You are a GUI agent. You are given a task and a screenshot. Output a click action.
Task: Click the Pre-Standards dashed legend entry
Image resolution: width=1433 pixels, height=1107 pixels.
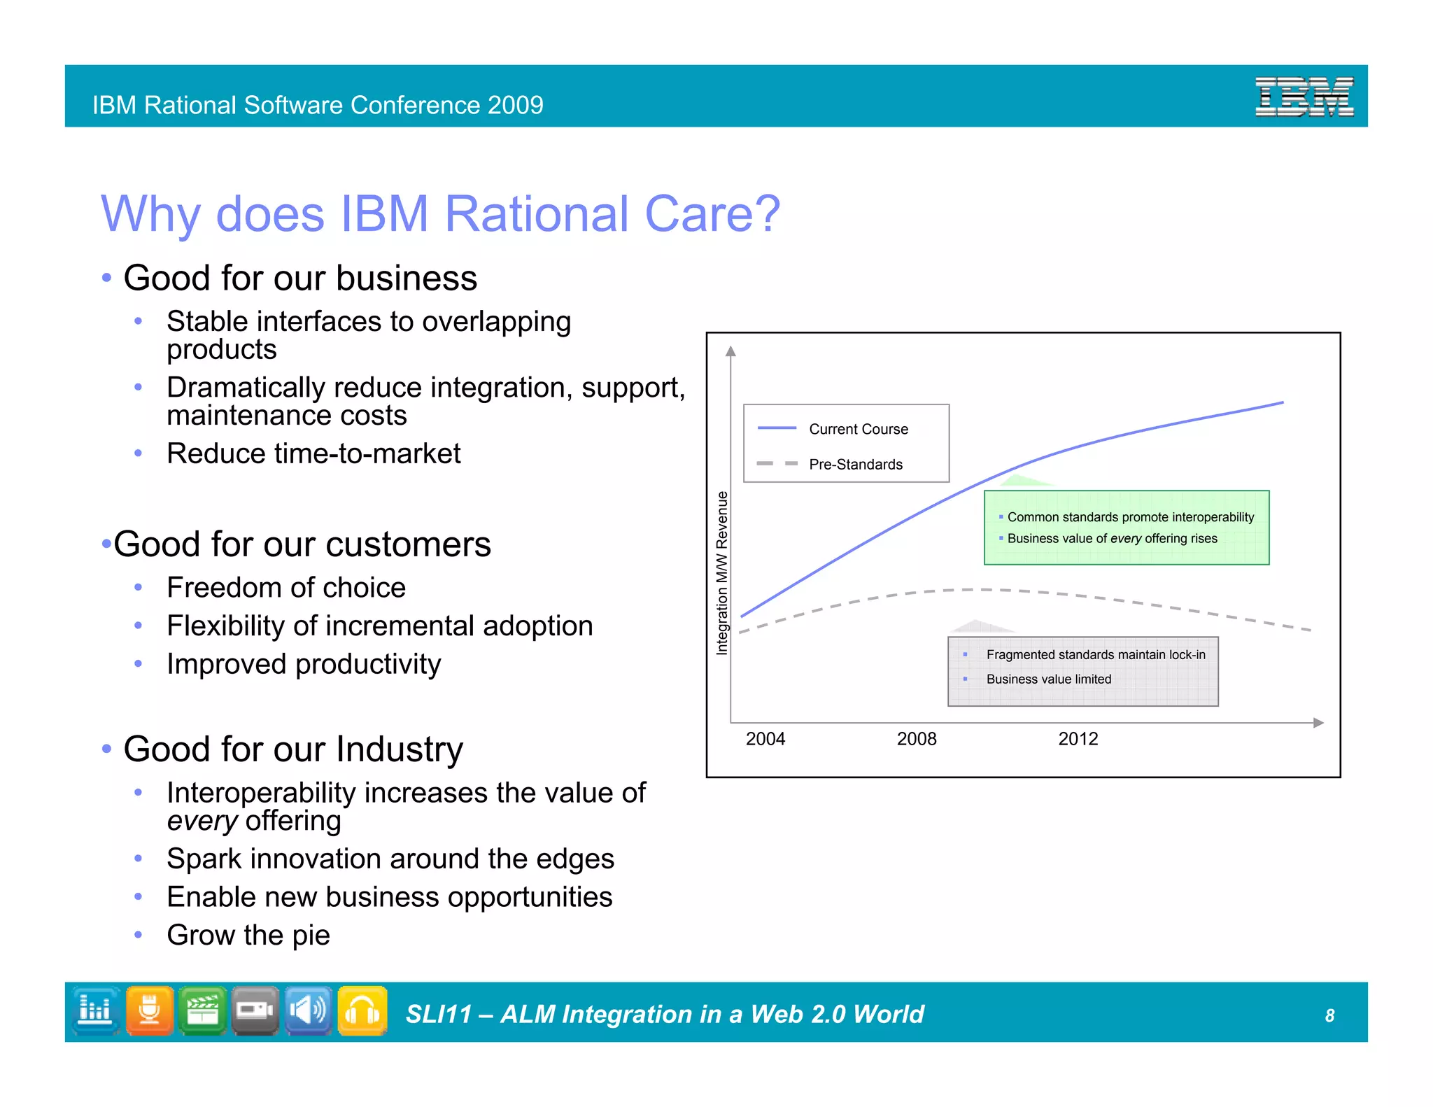pos(855,464)
